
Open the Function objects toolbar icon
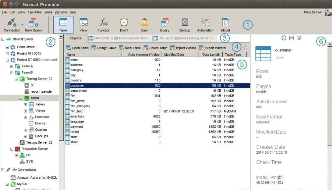104,25
